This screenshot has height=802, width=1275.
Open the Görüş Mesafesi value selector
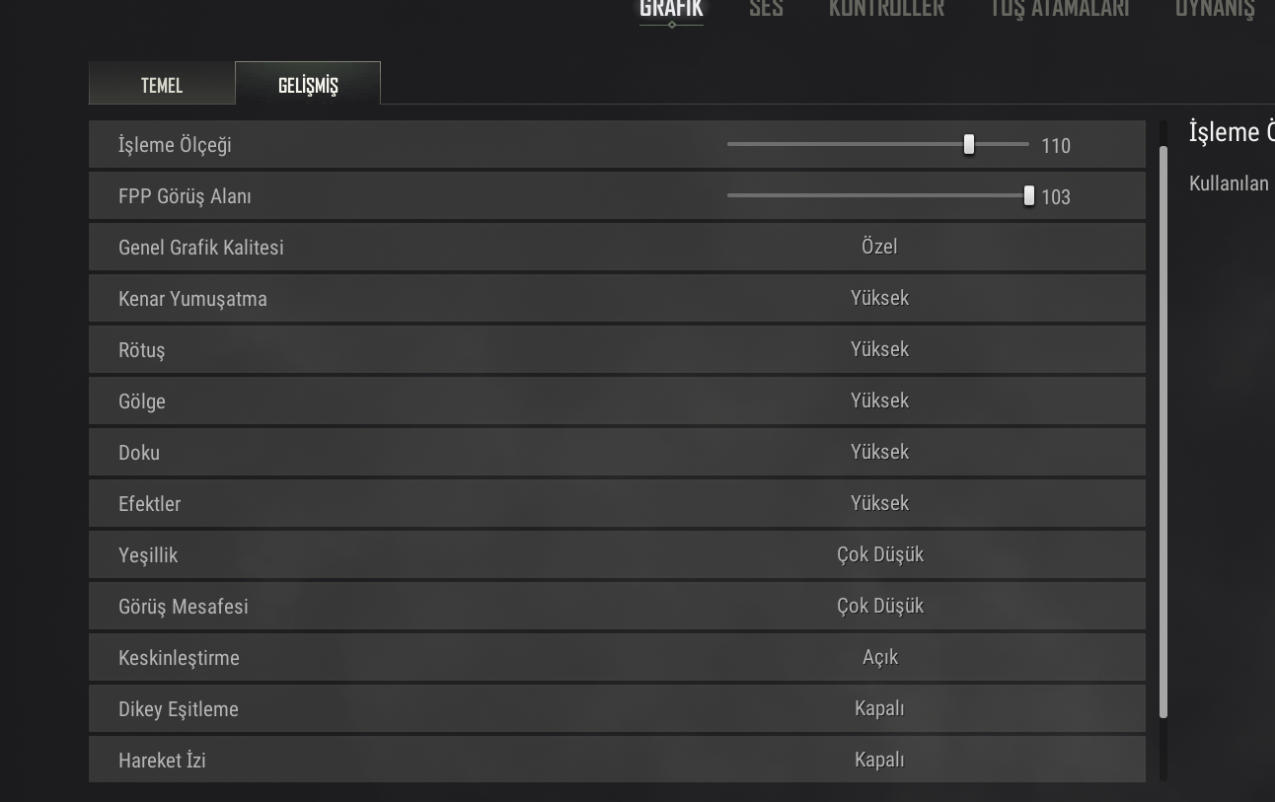coord(879,606)
